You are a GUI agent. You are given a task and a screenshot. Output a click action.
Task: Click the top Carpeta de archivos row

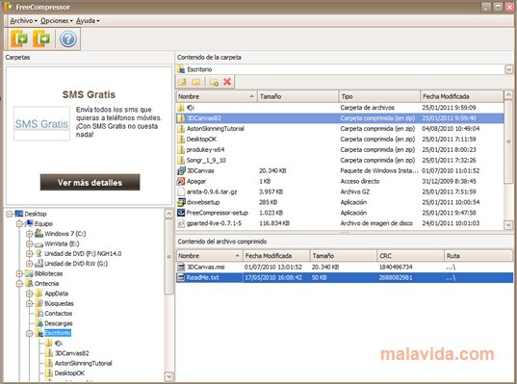(340, 108)
